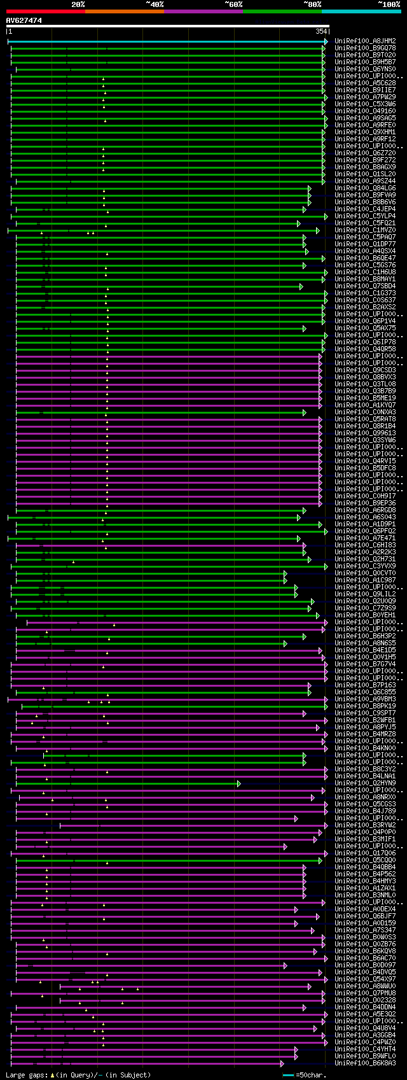Select hit UniRef100_A1KYQ7
This screenshot has height=1080, width=407.
pyautogui.click(x=365, y=405)
